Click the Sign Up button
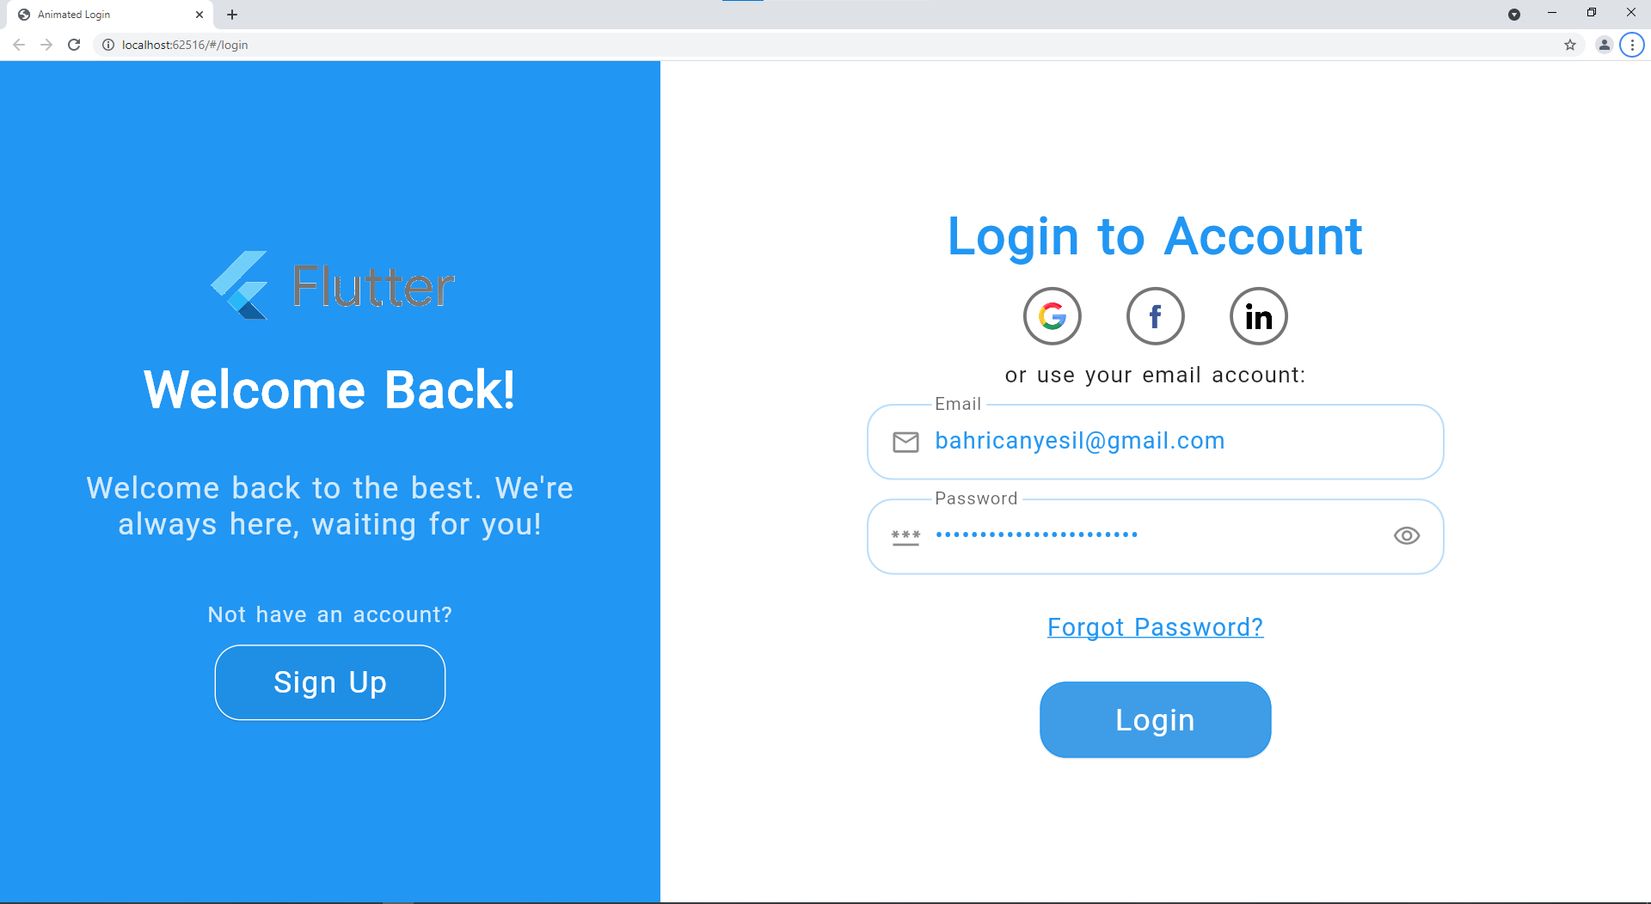This screenshot has height=904, width=1651. (330, 682)
